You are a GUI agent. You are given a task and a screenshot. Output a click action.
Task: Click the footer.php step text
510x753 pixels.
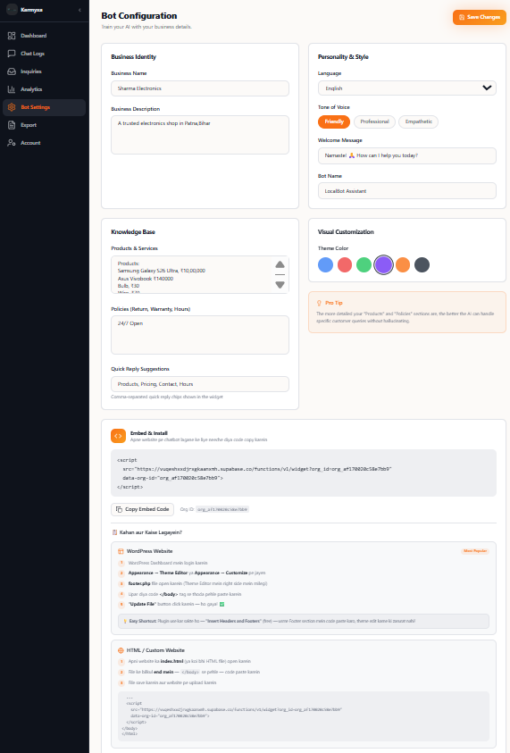point(196,583)
